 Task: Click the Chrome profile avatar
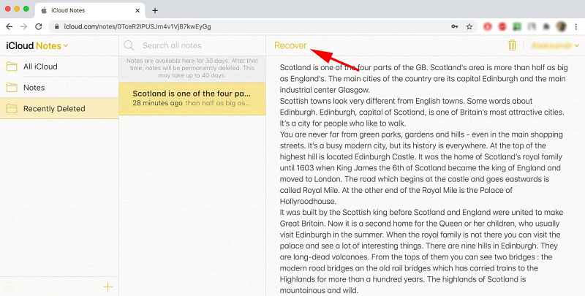[x=561, y=26]
